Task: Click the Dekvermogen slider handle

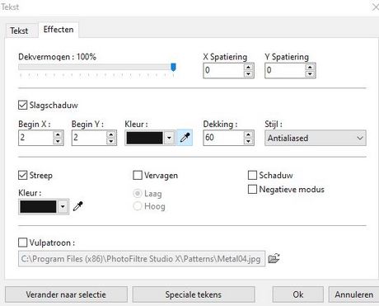Action: click(173, 67)
